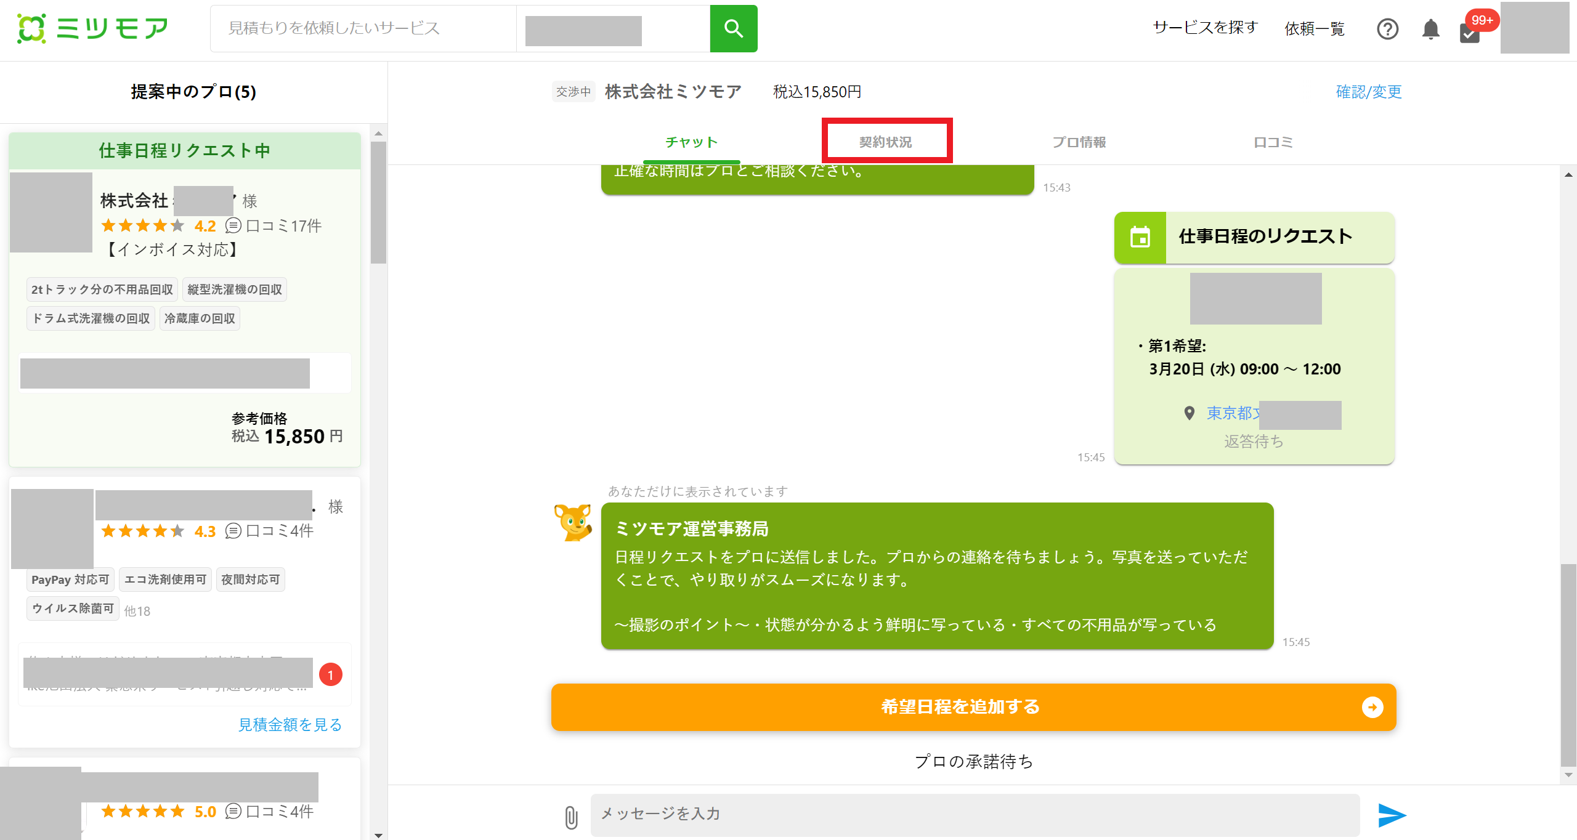Click the 仕事日程リクエスト中 card header
Screen dimensions: 1577x840
[x=185, y=151]
